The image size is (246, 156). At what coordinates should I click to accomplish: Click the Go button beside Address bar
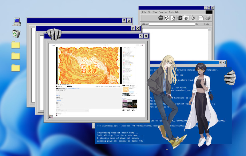[197, 24]
